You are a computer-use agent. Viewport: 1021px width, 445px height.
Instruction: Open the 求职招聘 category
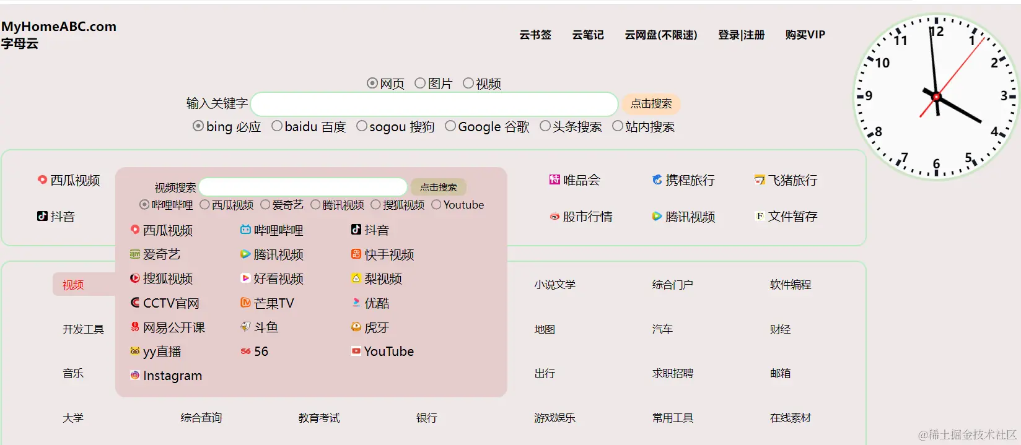673,373
